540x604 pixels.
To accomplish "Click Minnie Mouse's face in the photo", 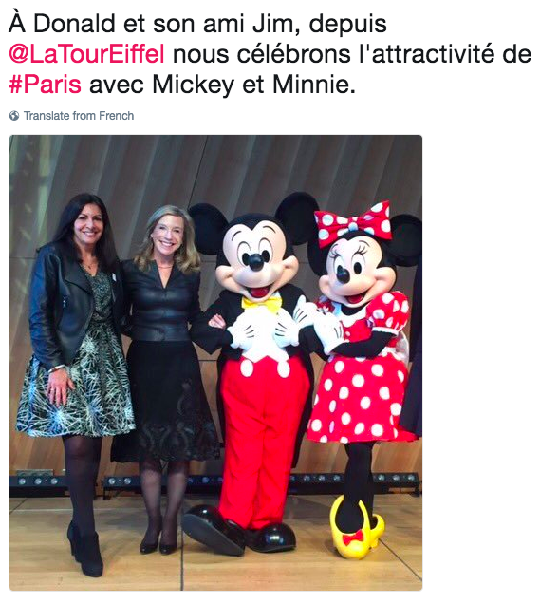I will 356,272.
